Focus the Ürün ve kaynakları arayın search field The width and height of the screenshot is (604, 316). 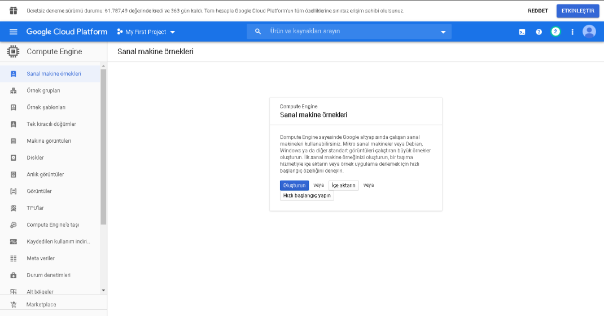[349, 32]
